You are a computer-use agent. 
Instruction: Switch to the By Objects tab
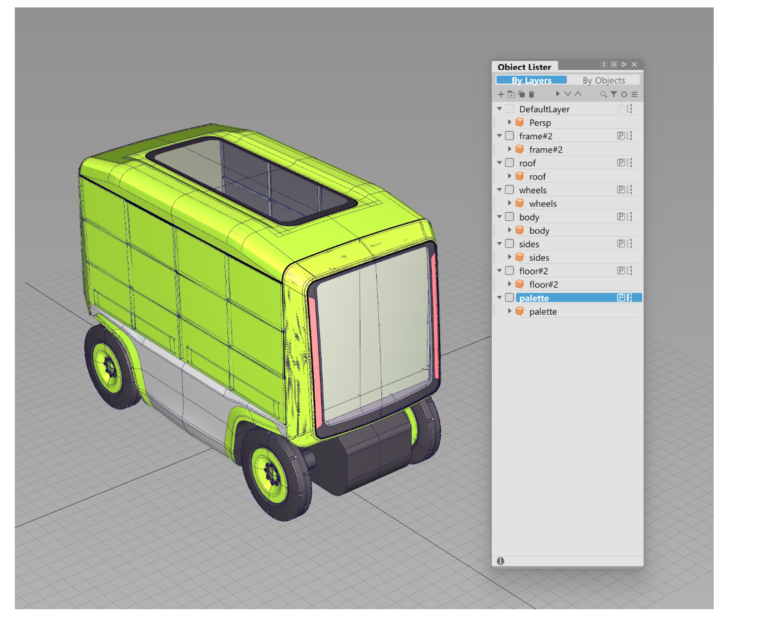604,80
